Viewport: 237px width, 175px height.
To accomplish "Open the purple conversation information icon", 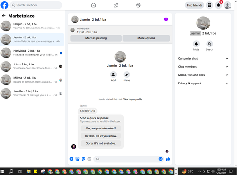I will tap(166, 19).
